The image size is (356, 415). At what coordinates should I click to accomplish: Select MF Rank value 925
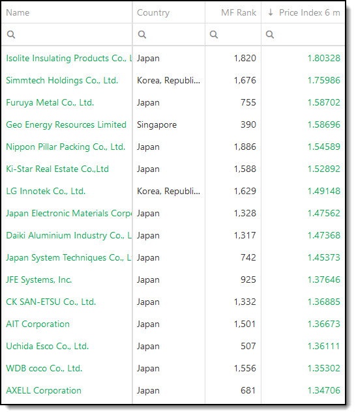[x=248, y=280]
